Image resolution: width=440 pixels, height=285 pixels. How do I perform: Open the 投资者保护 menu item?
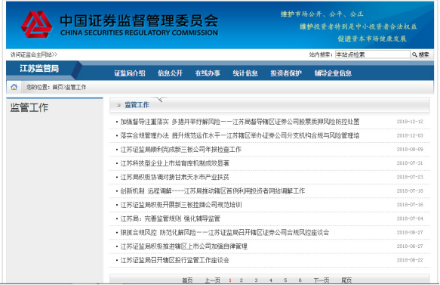286,73
